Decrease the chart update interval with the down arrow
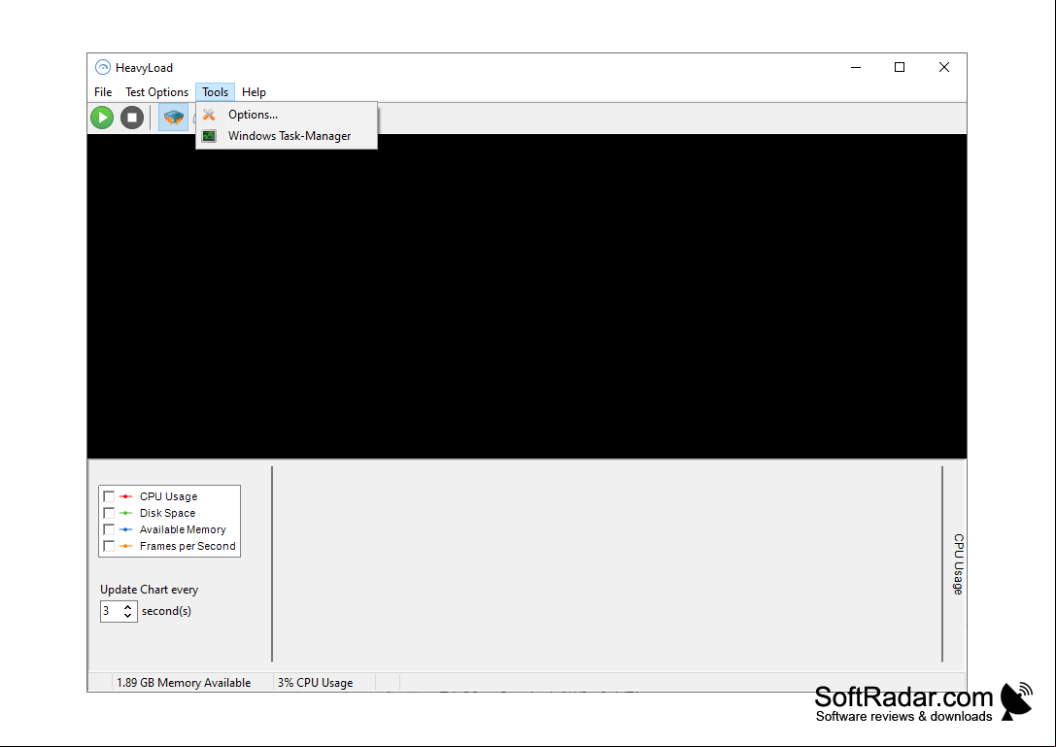Image resolution: width=1056 pixels, height=747 pixels. tap(128, 616)
